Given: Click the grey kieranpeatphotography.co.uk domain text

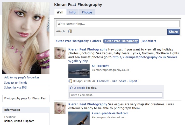Looking at the screenshot, I should pos(110,70).
